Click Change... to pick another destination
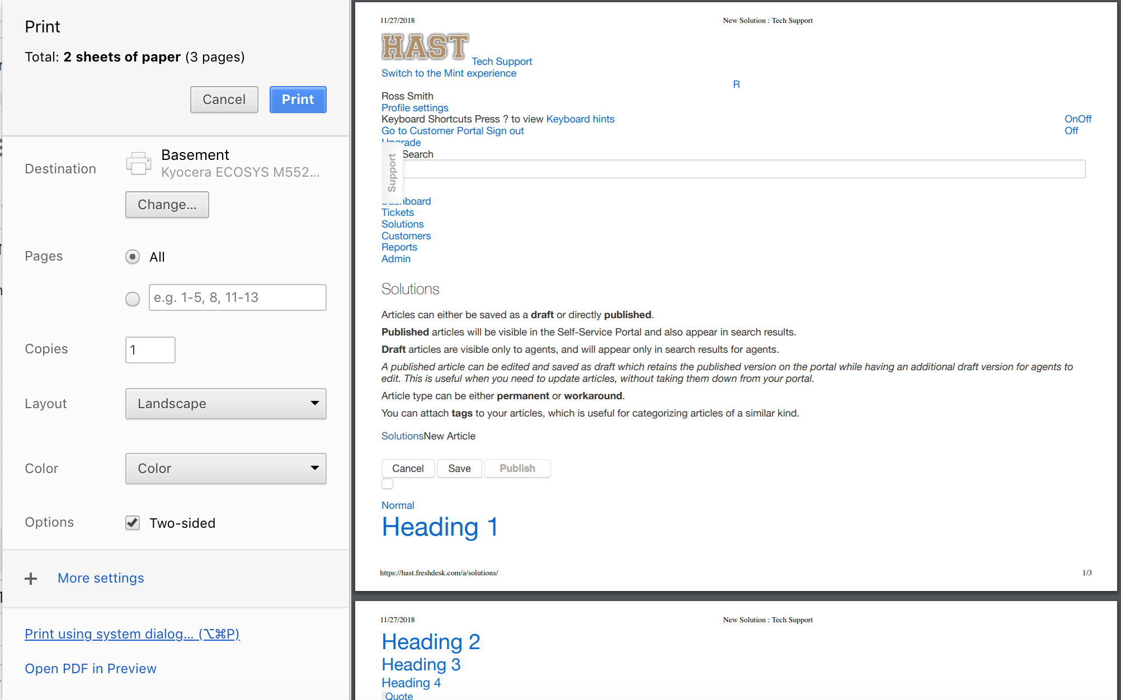Screen dimensions: 1121x700 click(167, 205)
